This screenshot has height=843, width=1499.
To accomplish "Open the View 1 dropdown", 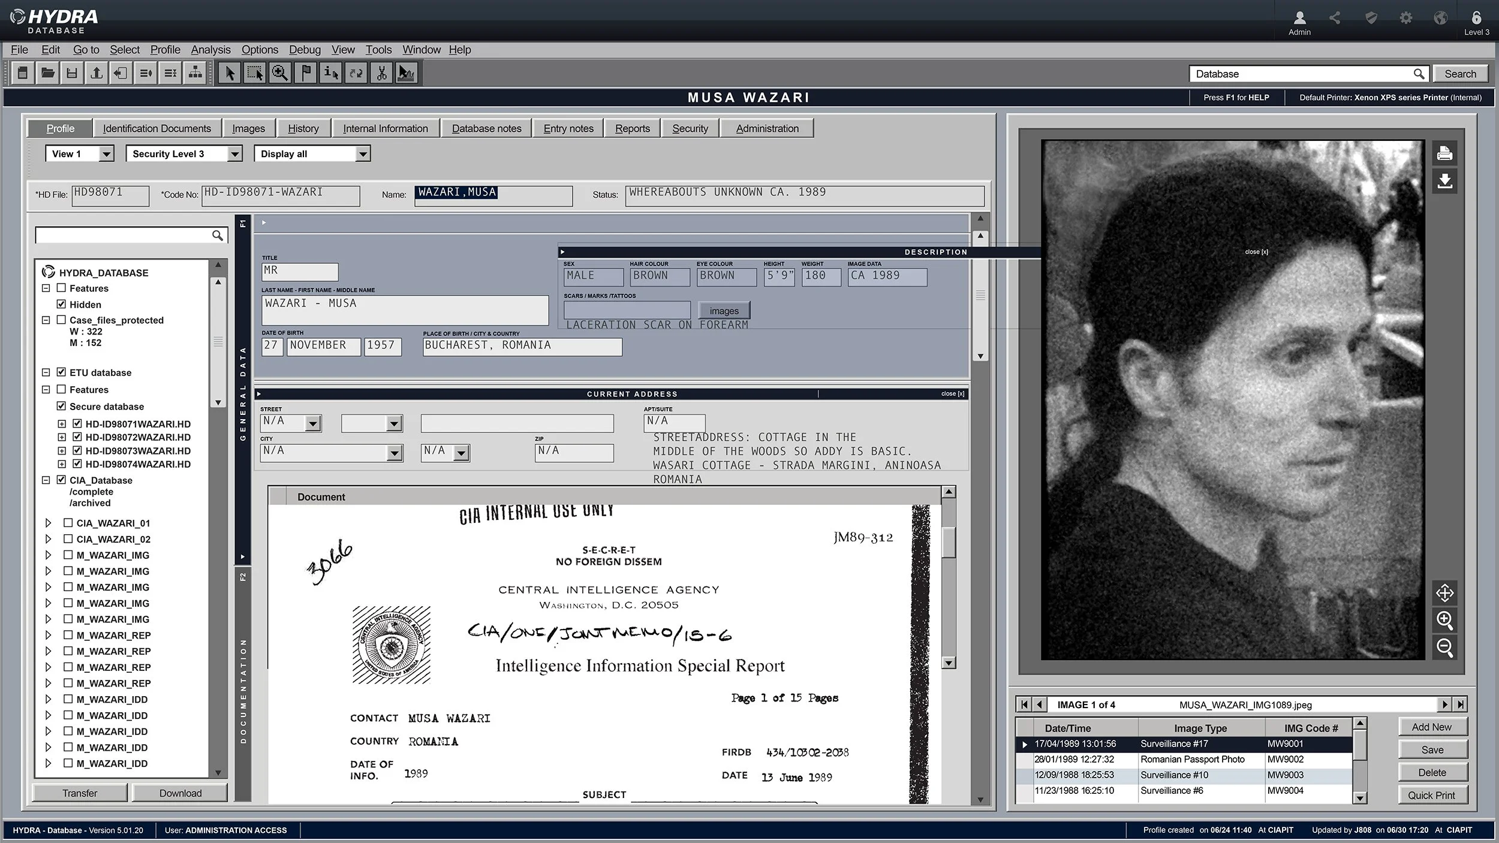I will (106, 154).
